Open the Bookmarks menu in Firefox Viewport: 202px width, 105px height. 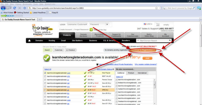pos(27,4)
